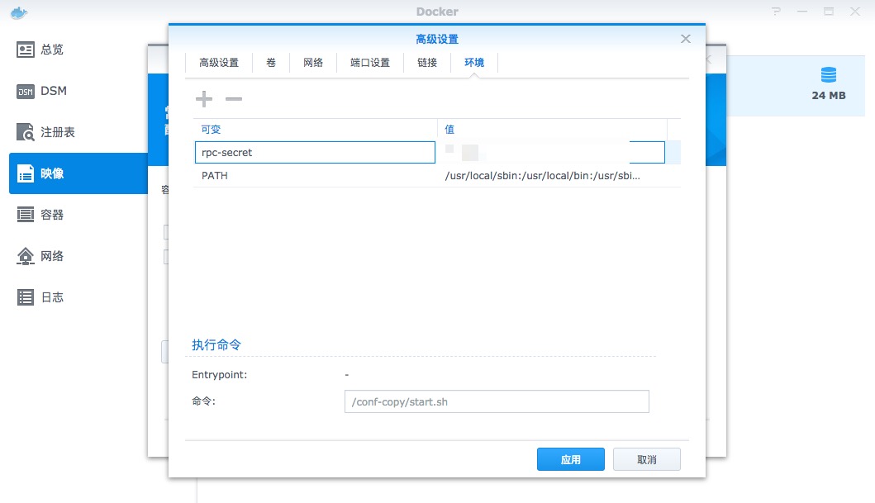Viewport: 875px width, 503px height.
Task: Select DSM in the sidebar
Action: click(x=53, y=91)
